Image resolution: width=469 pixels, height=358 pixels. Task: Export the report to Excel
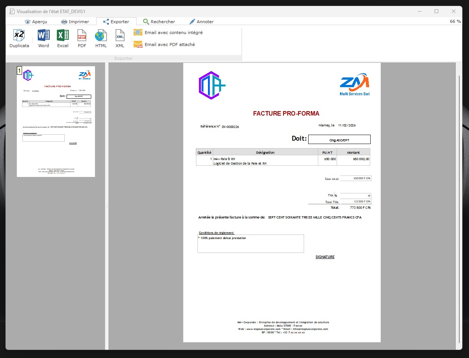pos(62,36)
